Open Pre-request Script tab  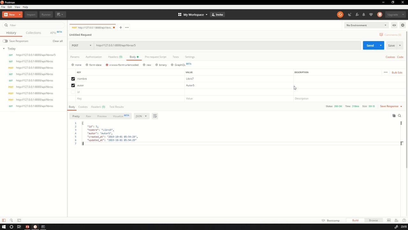pos(156,57)
